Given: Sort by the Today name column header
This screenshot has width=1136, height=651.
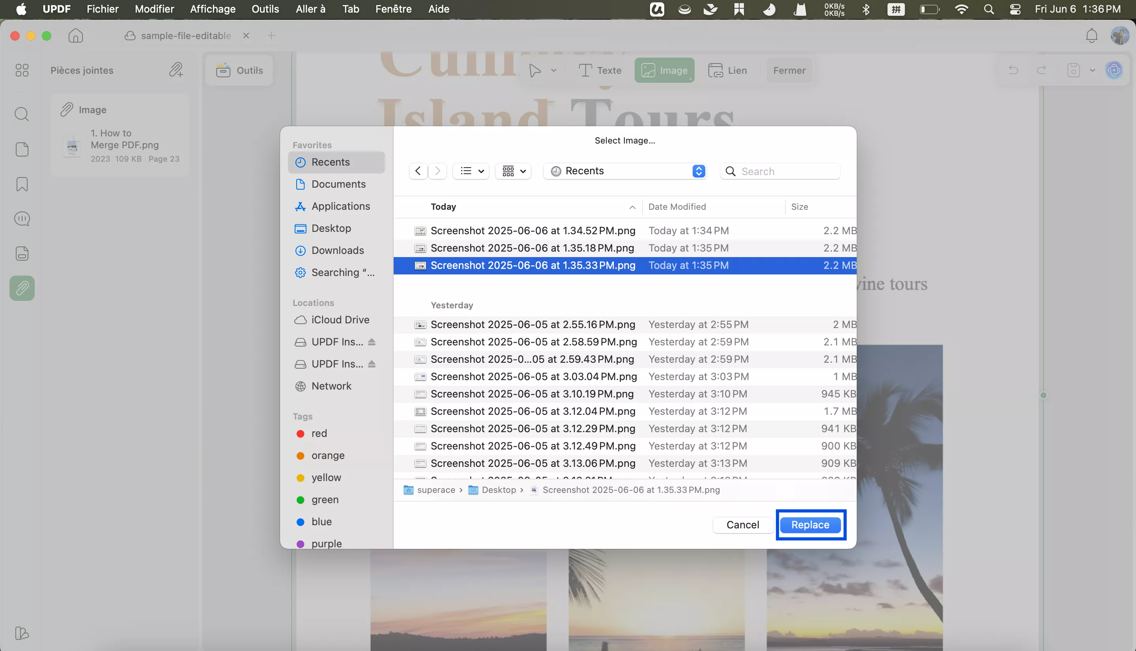Looking at the screenshot, I should click(518, 207).
